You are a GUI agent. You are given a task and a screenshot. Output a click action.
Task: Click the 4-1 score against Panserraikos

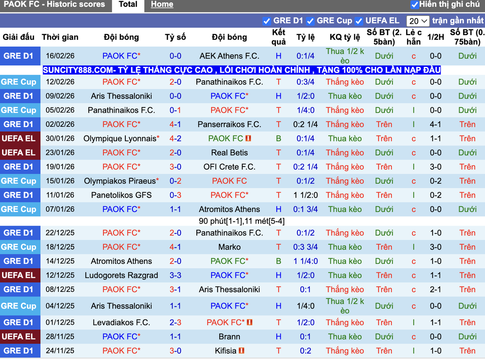175,124
